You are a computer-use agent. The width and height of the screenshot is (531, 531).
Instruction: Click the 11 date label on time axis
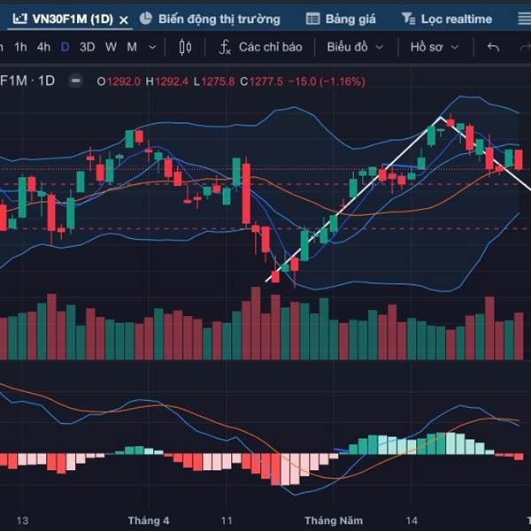[227, 520]
